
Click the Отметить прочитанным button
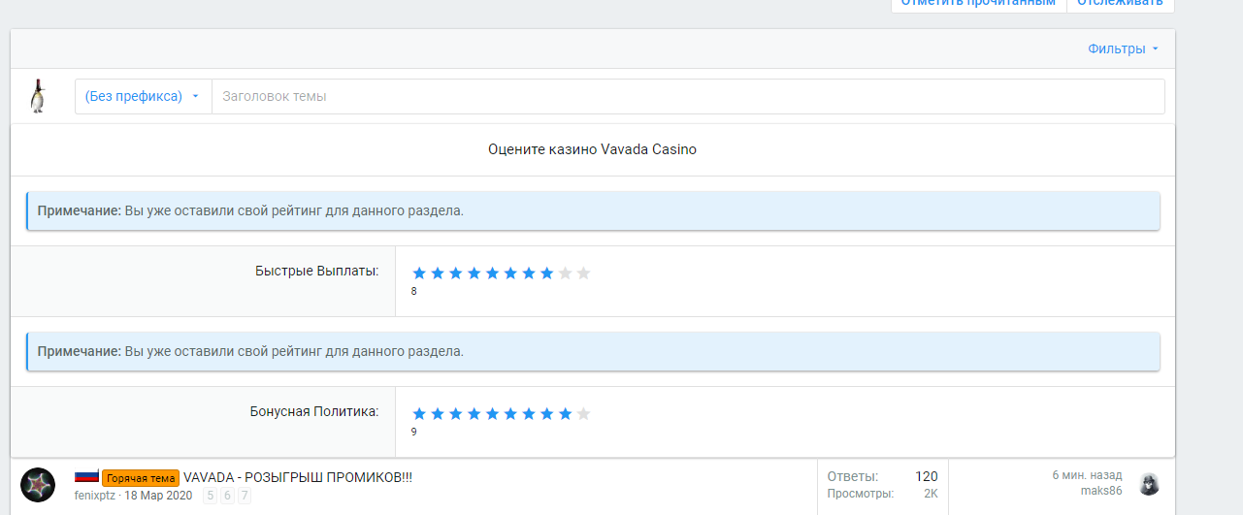click(978, 3)
